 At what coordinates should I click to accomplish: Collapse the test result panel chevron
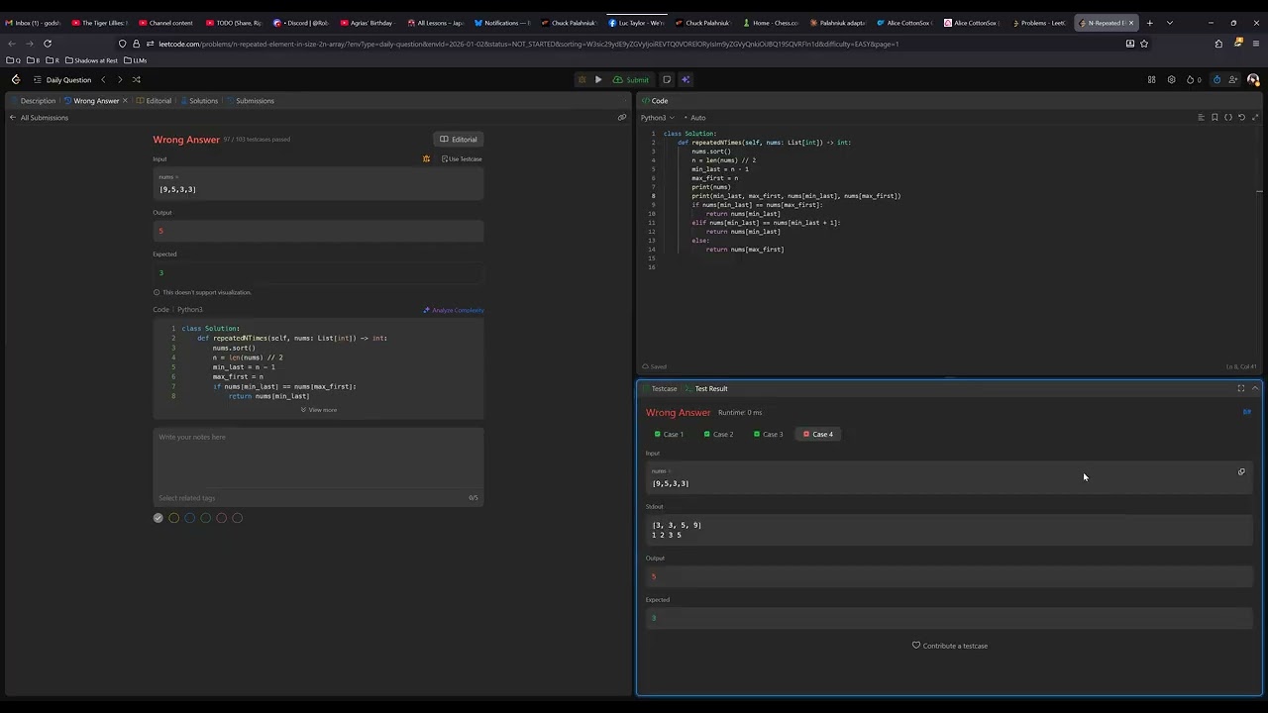coord(1255,389)
